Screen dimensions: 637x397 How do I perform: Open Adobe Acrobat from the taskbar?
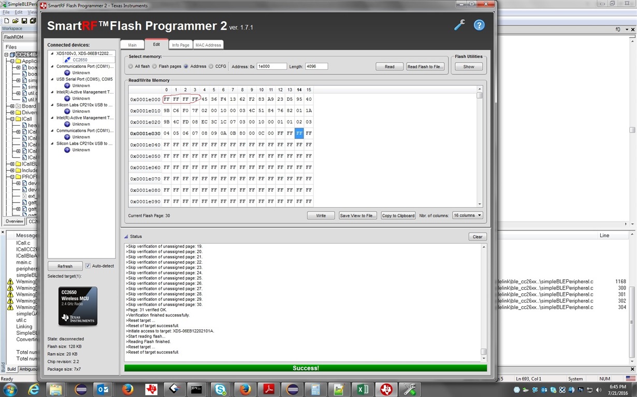pos(269,389)
